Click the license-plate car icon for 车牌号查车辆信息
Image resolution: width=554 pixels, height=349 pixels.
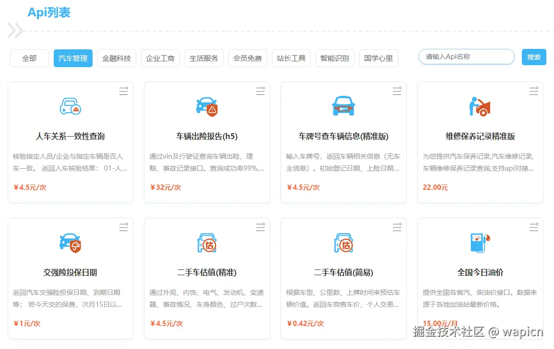[x=343, y=106]
